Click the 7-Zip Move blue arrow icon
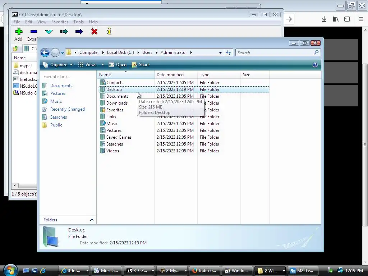This screenshot has width=368, height=276. (79, 32)
